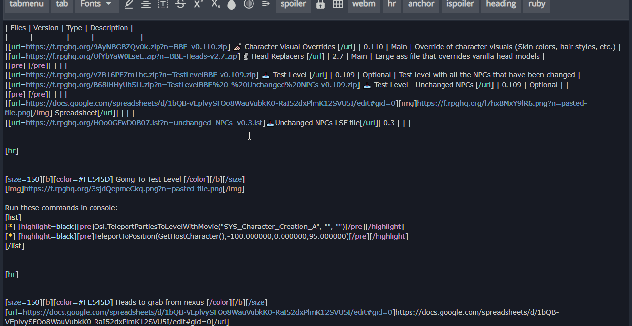Viewport: 632px width, 326px height.
Task: Click the closing [/list] tag
Action: pyautogui.click(x=15, y=246)
